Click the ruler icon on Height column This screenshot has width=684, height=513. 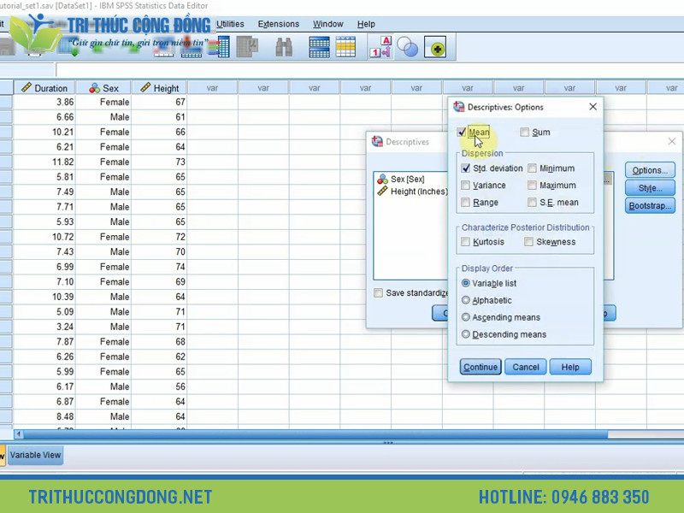(145, 88)
